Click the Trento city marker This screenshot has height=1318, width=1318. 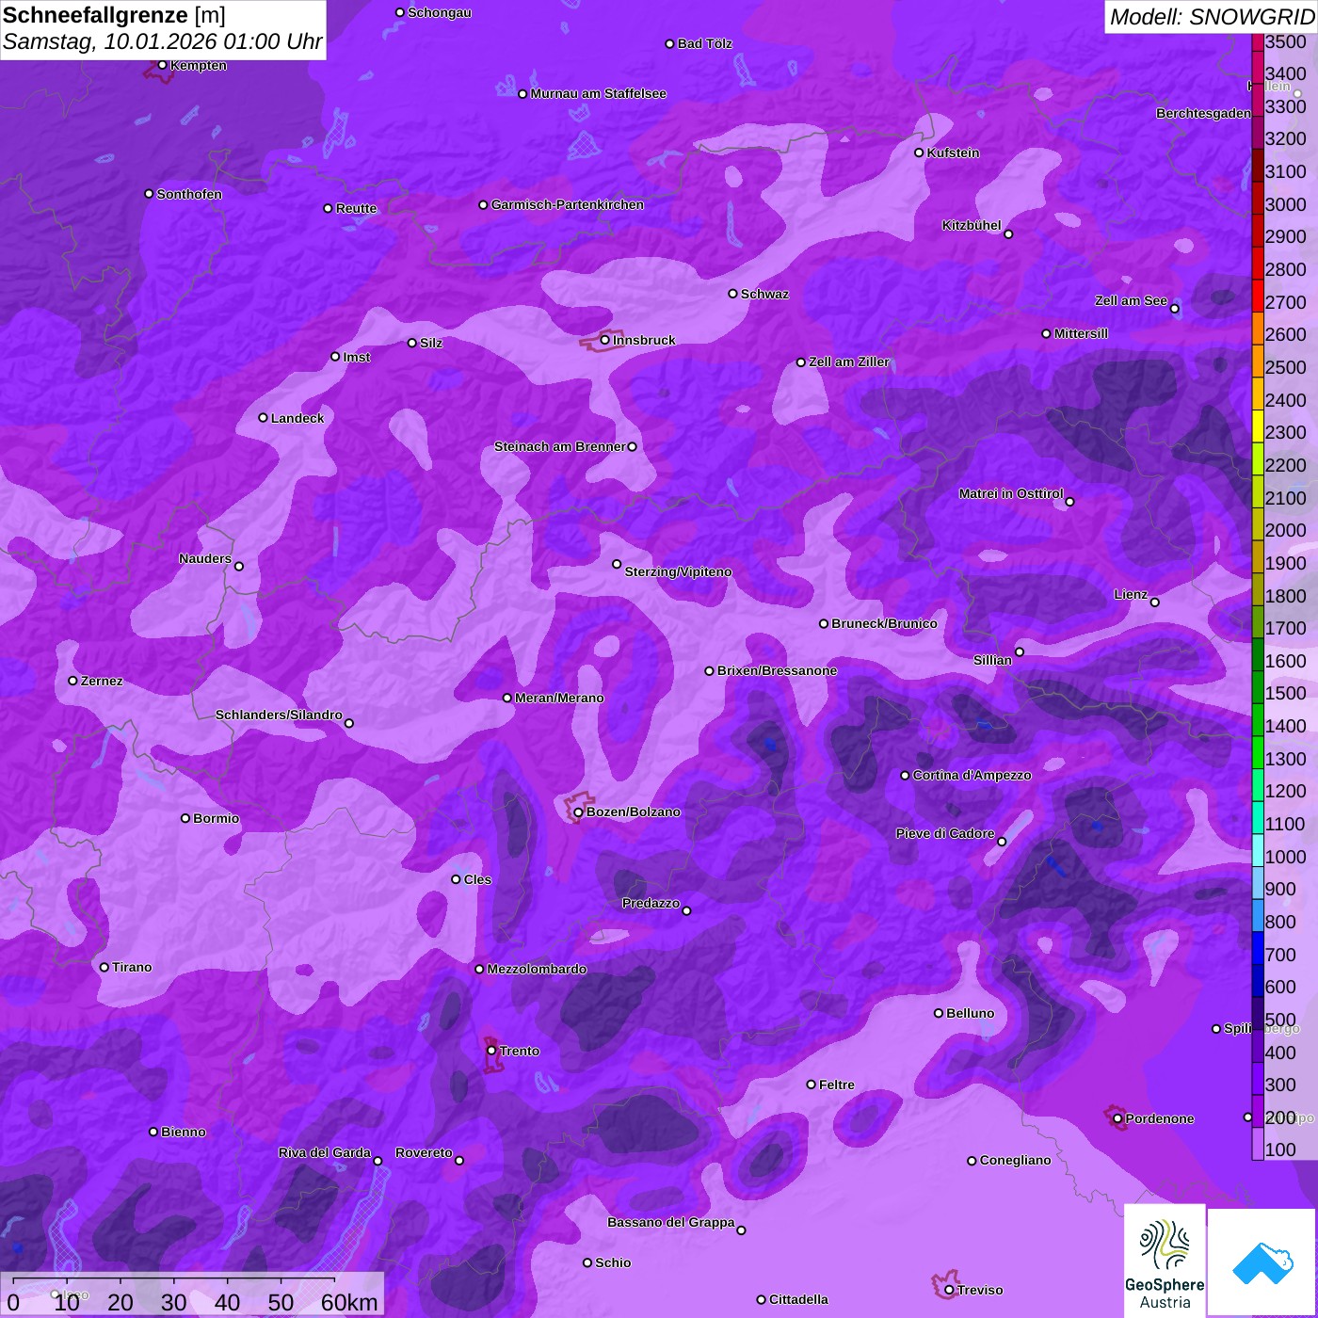coord(491,1051)
